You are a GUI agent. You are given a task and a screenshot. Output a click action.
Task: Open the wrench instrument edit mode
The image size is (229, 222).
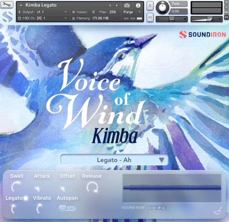click(7, 4)
